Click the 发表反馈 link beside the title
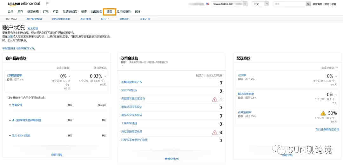 click(33, 29)
